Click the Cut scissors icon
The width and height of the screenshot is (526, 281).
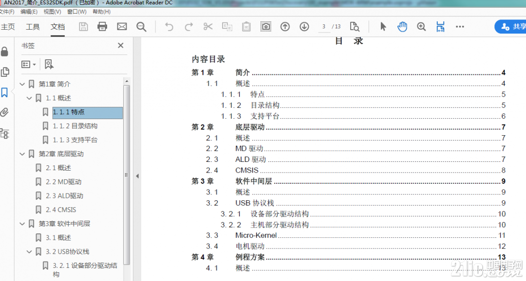tap(208, 26)
